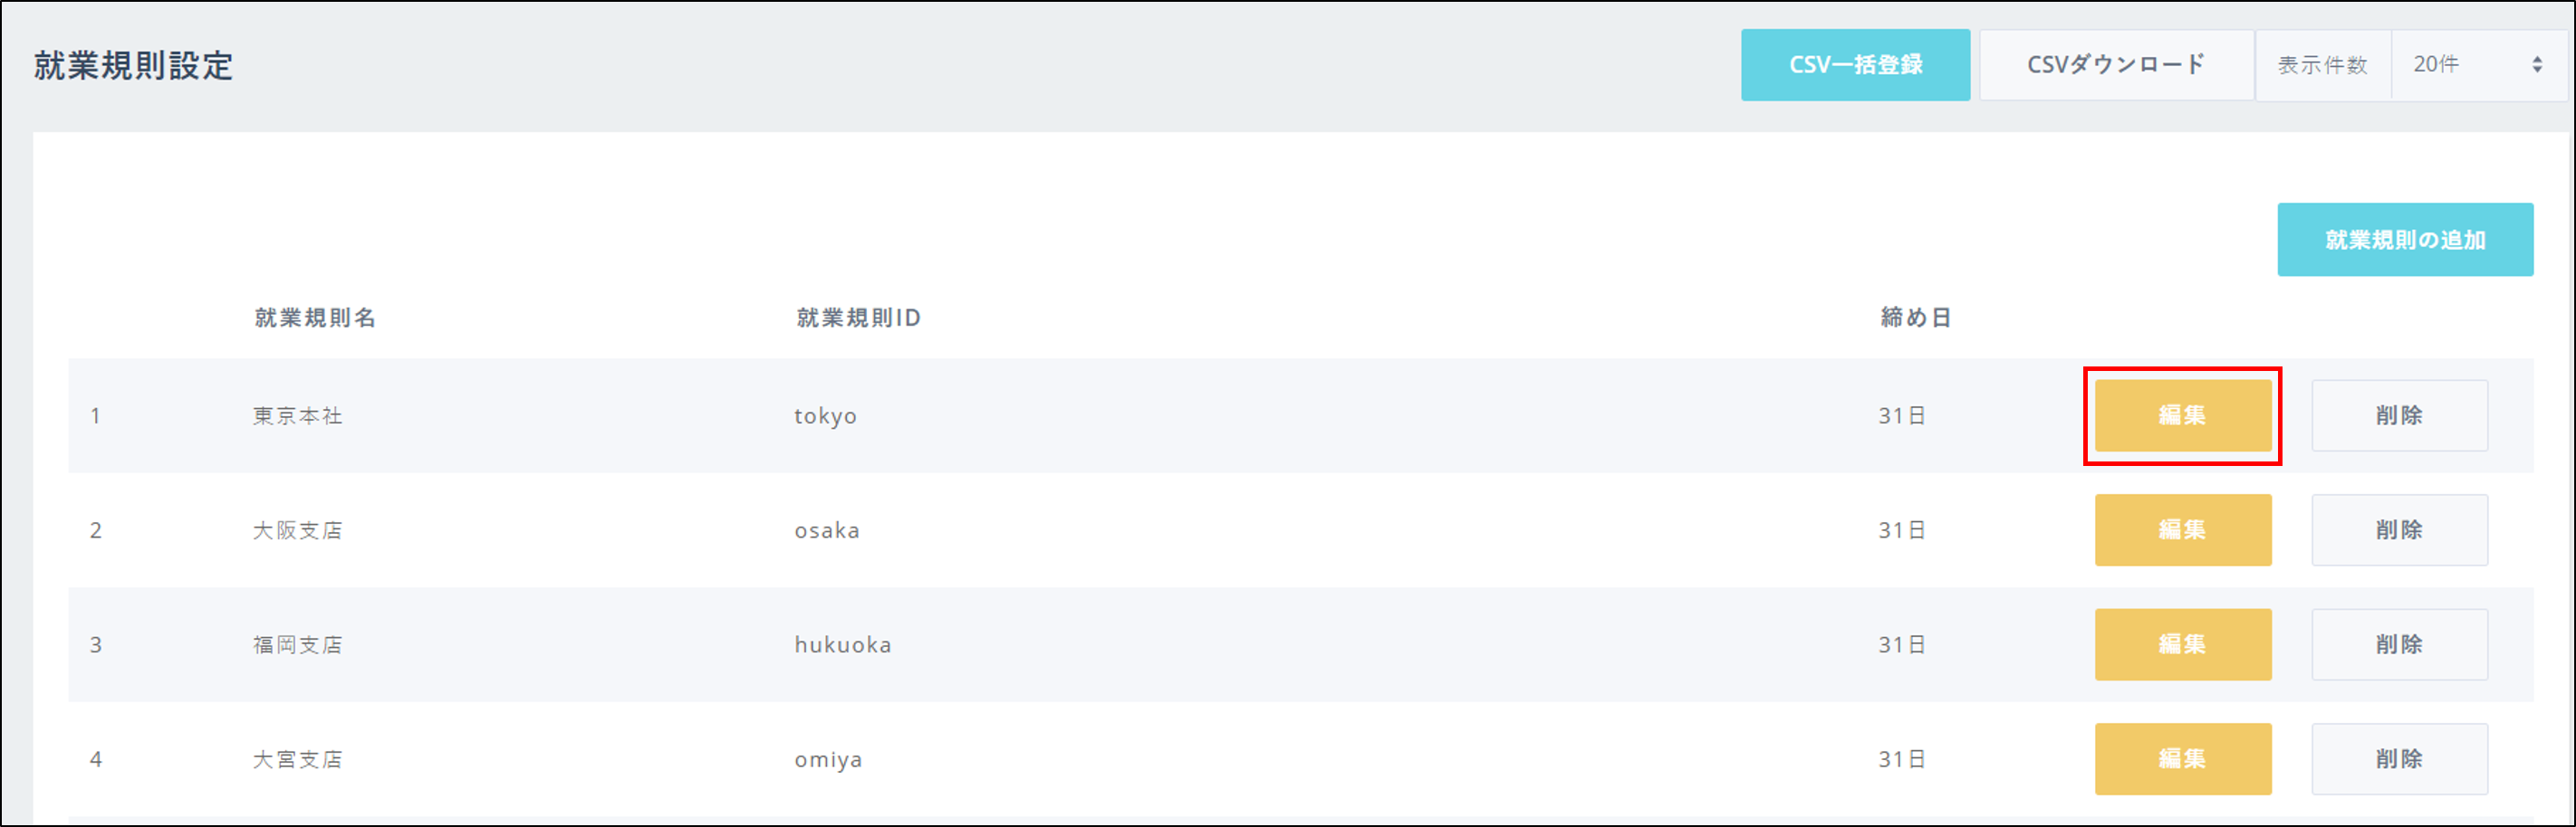Image resolution: width=2576 pixels, height=827 pixels.
Task: Click the CSV一括登録 button
Action: point(1855,65)
